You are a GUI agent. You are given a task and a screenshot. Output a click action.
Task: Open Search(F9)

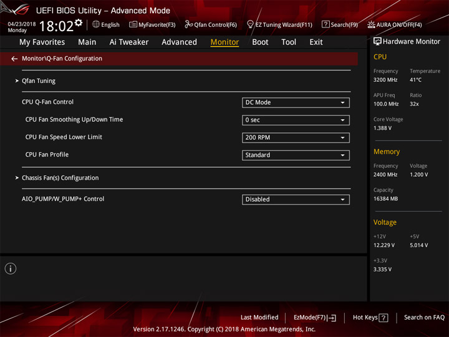click(340, 24)
